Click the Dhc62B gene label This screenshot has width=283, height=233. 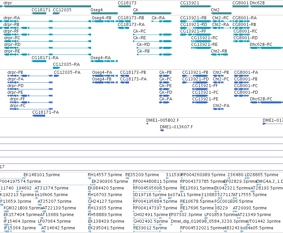(257, 3)
